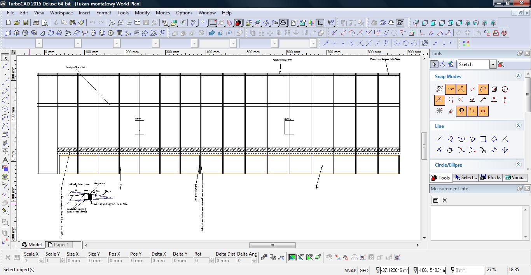The height and width of the screenshot is (275, 531).
Task: Select the Text tool in the left toolbar
Action: (5, 160)
